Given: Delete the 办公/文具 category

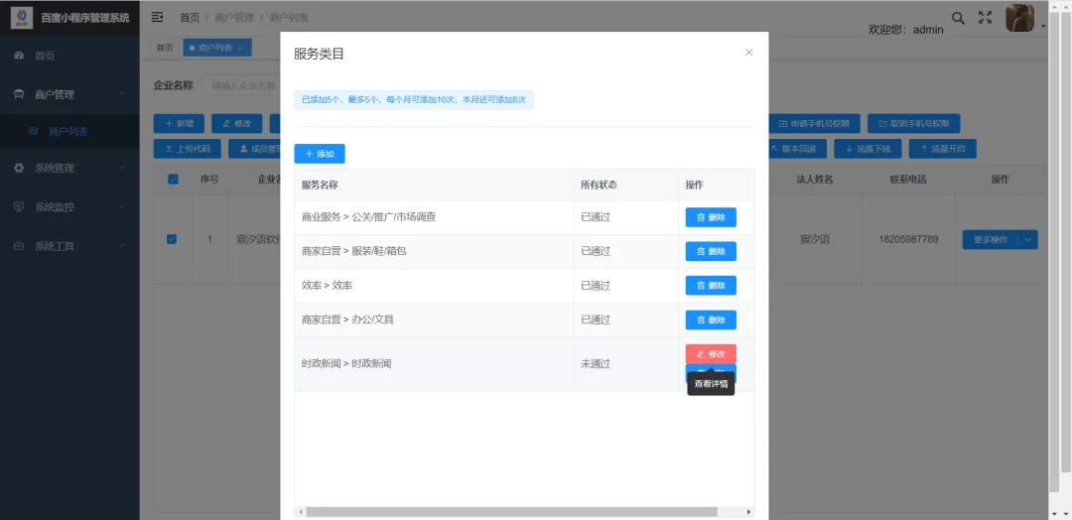Looking at the screenshot, I should click(x=711, y=320).
